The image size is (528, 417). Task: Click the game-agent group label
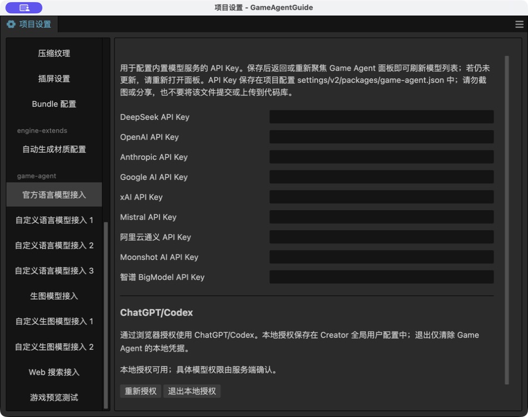(36, 176)
